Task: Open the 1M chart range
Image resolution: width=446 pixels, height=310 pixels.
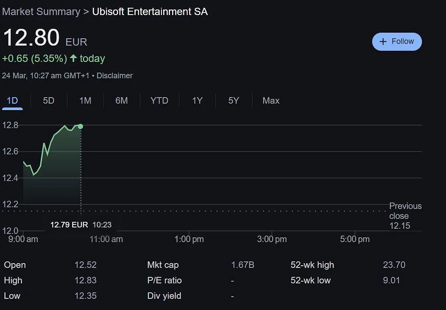Action: (85, 101)
